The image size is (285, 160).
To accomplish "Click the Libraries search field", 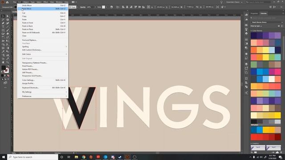I will (267, 18).
